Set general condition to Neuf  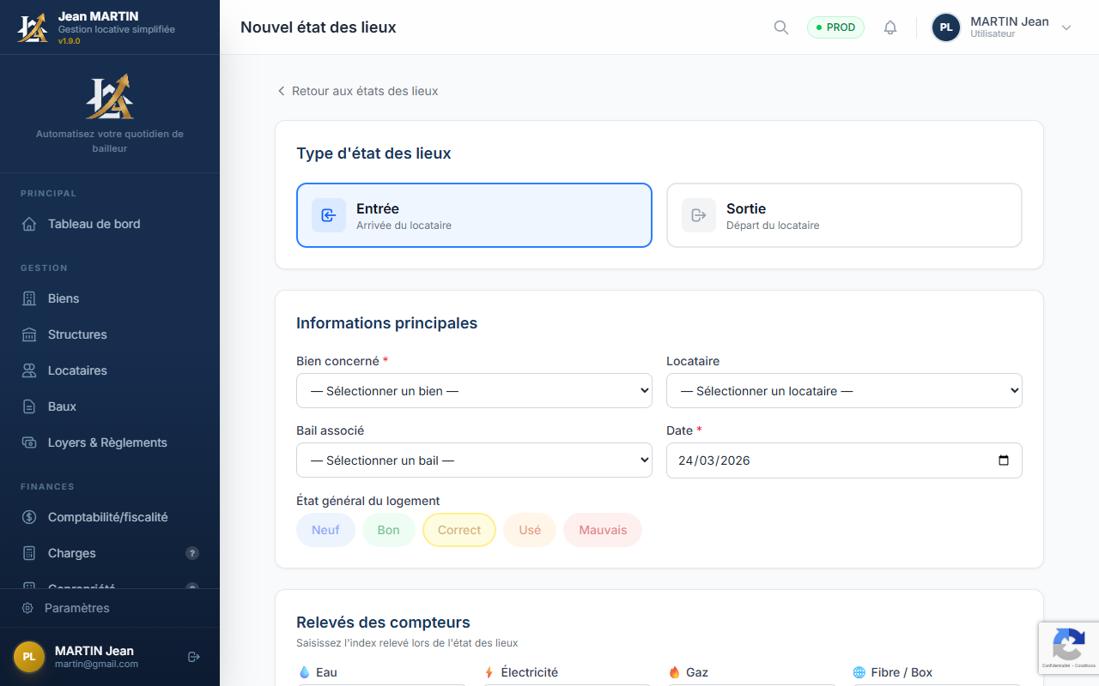click(325, 530)
